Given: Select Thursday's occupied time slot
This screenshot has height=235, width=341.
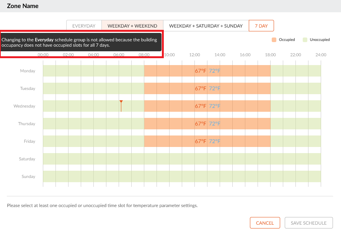Looking at the screenshot, I should click(207, 124).
